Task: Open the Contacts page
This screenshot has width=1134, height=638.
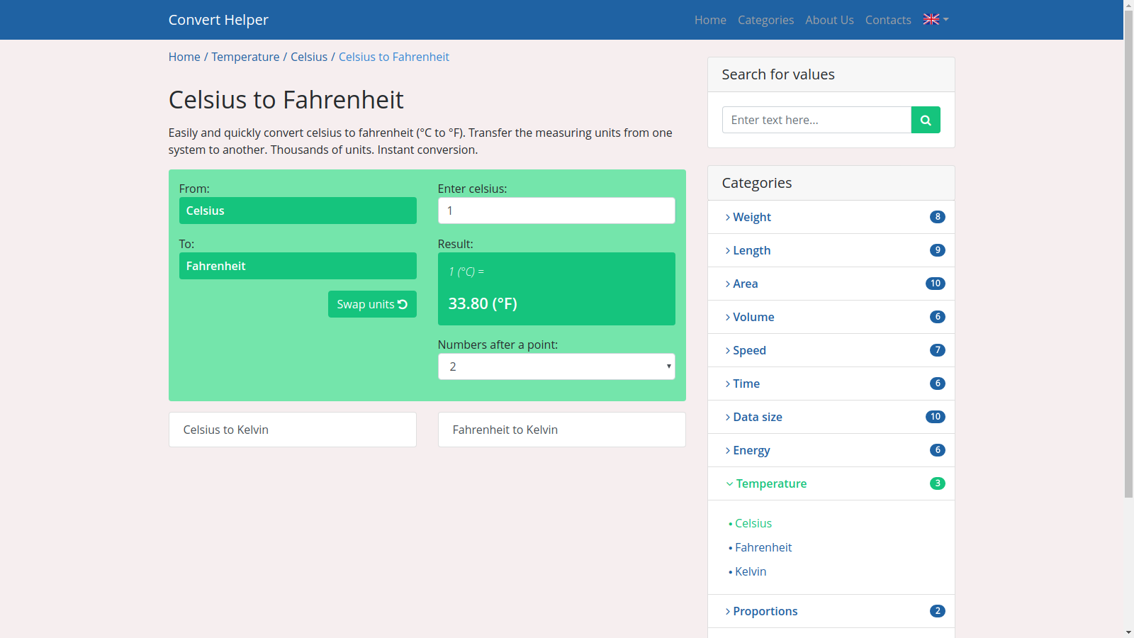Action: pos(888,20)
